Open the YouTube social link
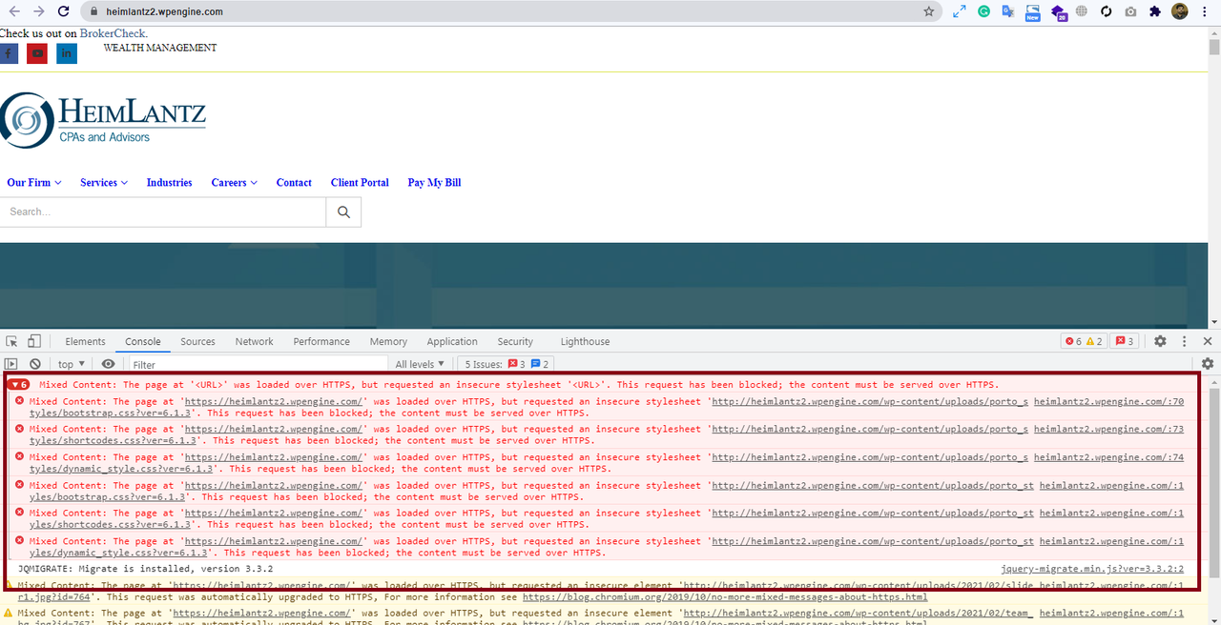Image resolution: width=1221 pixels, height=625 pixels. [x=37, y=53]
